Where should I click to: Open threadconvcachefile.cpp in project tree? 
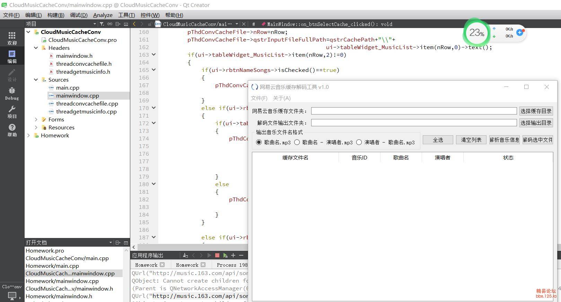click(87, 103)
